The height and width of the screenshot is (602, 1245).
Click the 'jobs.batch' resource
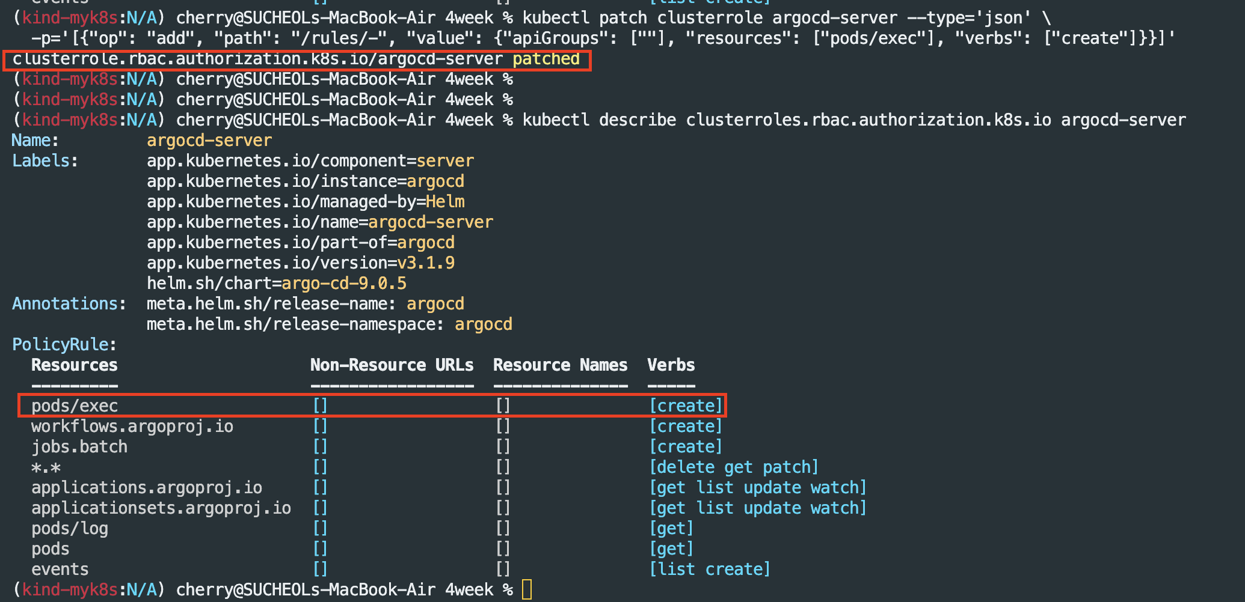[79, 447]
